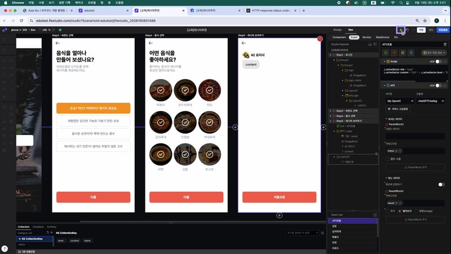
Task: Click the highlighted green icon beside undo
Action: point(401,29)
